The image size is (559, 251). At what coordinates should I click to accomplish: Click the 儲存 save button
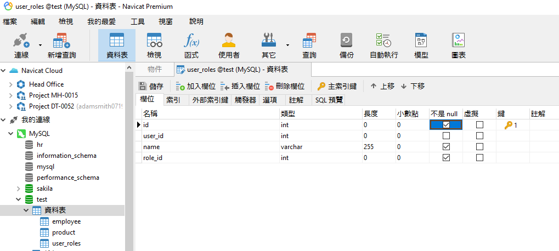(151, 86)
